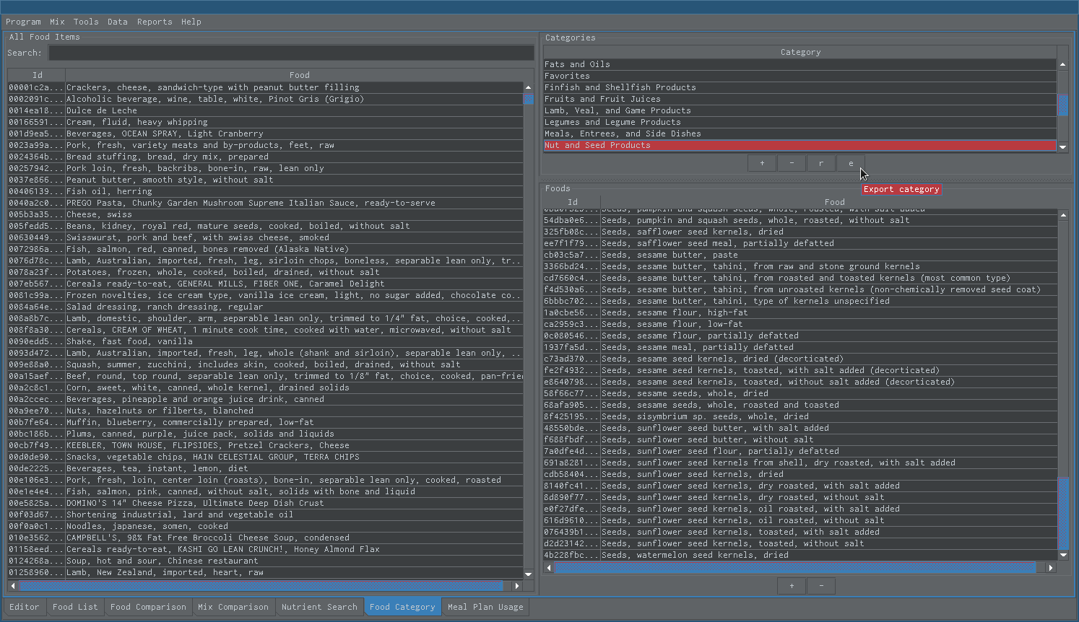Select Nuts, hazelnuts or filberts, blanched
This screenshot has height=622, width=1079.
click(x=265, y=411)
